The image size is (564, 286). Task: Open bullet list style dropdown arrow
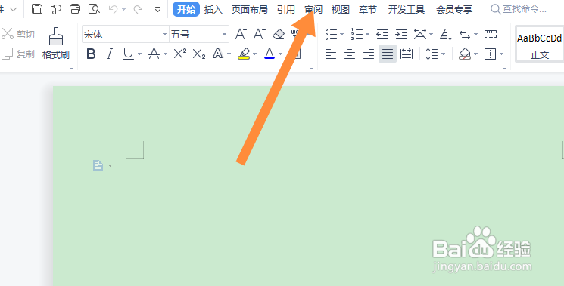click(x=341, y=35)
